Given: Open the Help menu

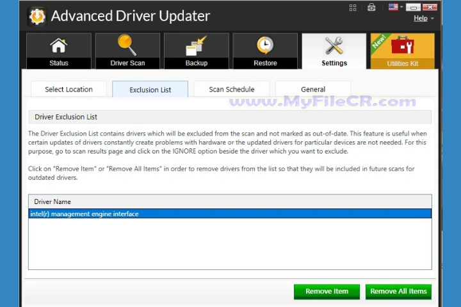Looking at the screenshot, I should (x=423, y=18).
